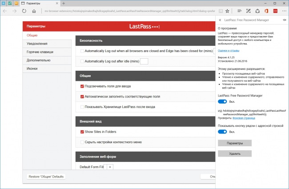Select the Общие settings tab
Viewport: 289px width, 189px height.
point(47,35)
